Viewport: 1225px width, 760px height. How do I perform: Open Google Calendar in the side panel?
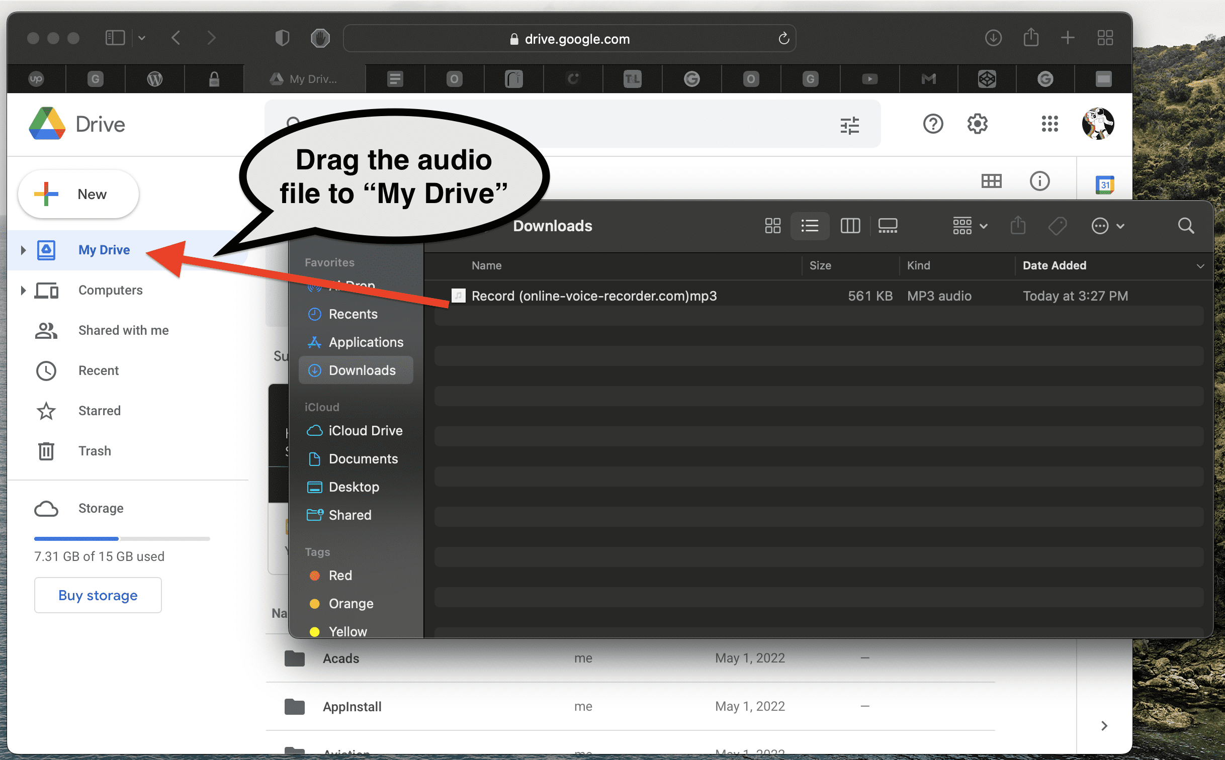pos(1105,184)
